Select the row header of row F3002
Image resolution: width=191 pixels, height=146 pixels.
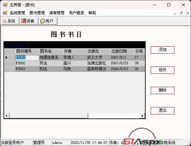point(10,63)
